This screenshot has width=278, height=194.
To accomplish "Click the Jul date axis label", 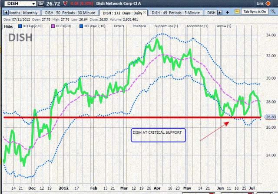I will (x=252, y=188).
